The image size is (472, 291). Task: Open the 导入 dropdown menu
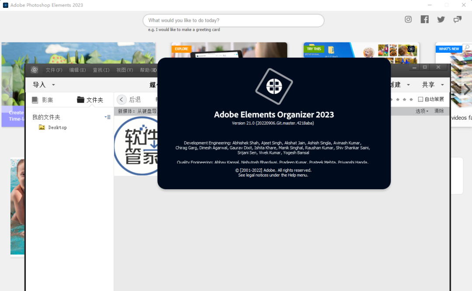[x=44, y=85]
